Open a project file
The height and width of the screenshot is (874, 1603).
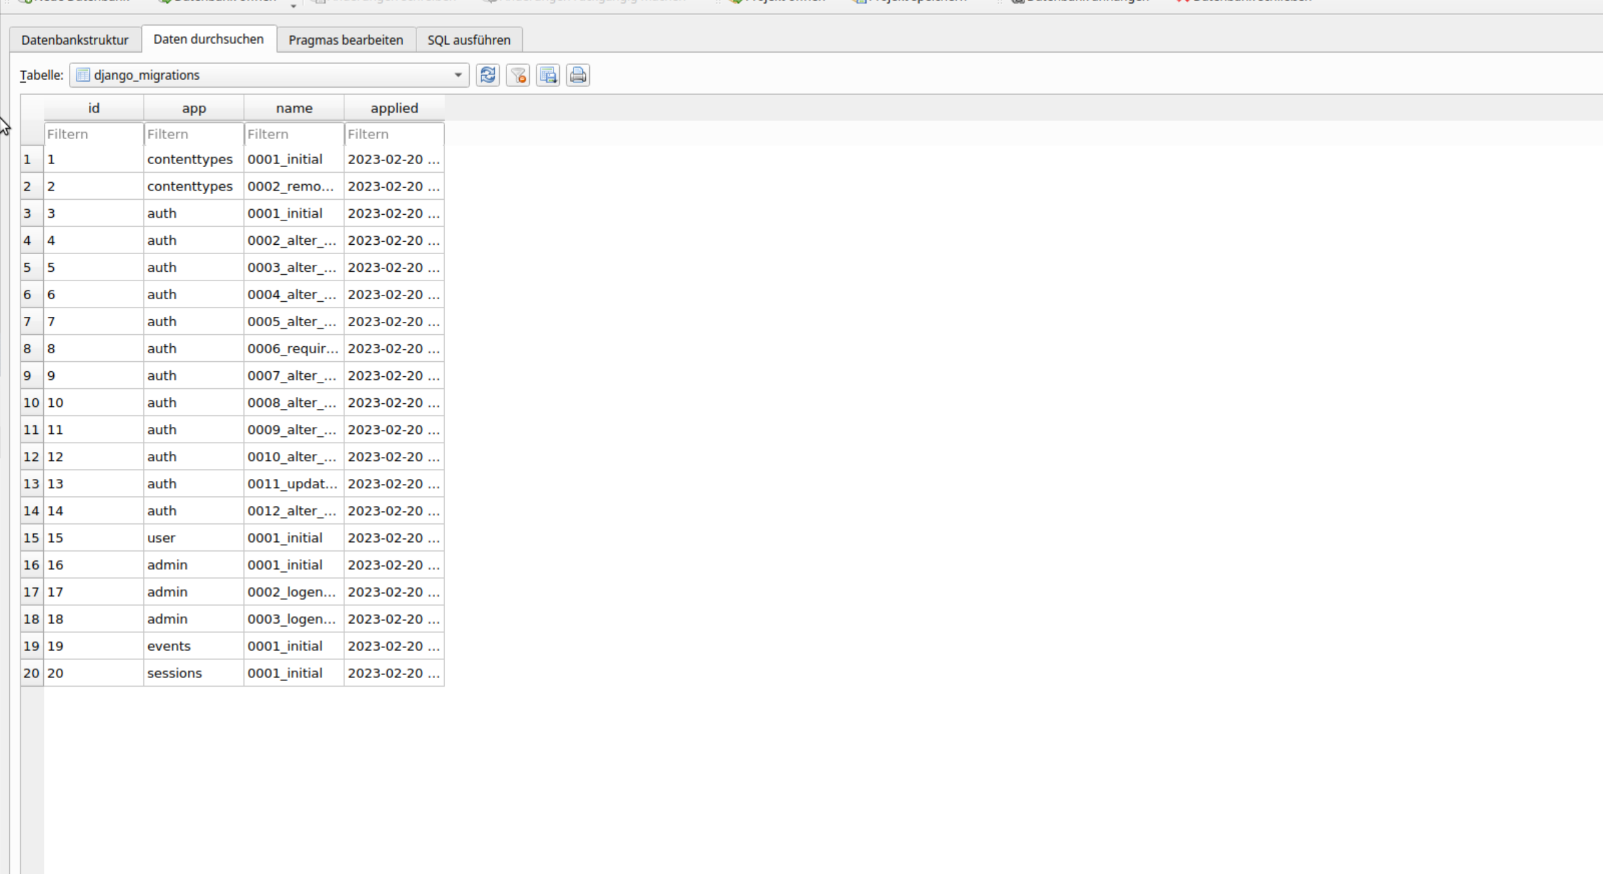(x=776, y=3)
